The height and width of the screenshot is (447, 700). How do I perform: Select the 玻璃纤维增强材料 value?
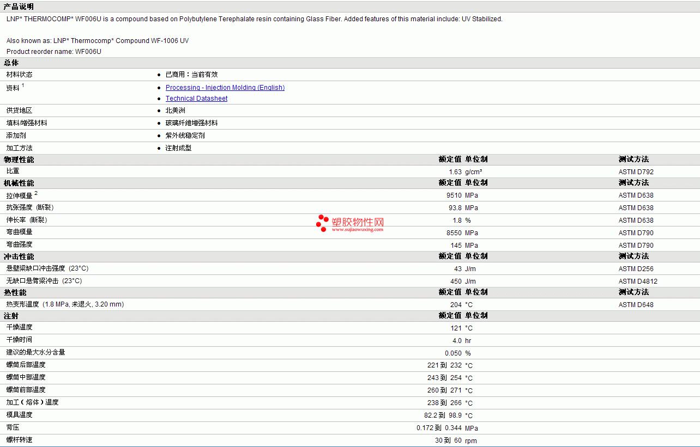[x=191, y=123]
